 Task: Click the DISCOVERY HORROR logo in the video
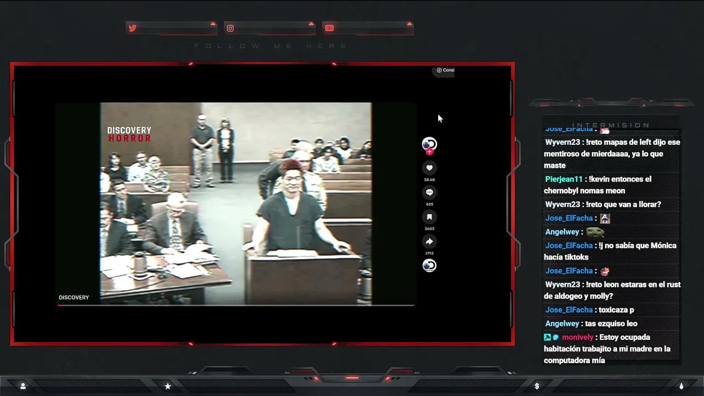tap(129, 134)
